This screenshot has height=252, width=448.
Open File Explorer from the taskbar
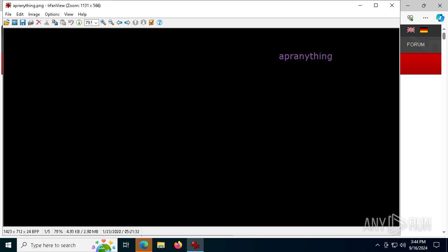tap(161, 245)
